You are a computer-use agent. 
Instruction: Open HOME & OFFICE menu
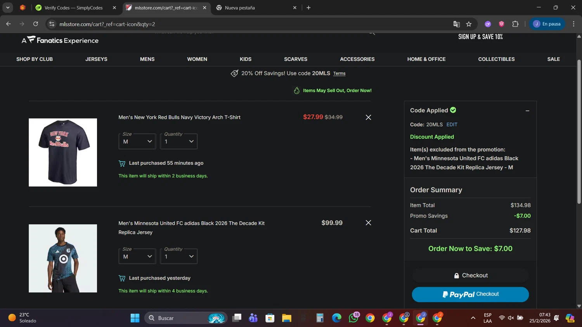click(x=426, y=59)
